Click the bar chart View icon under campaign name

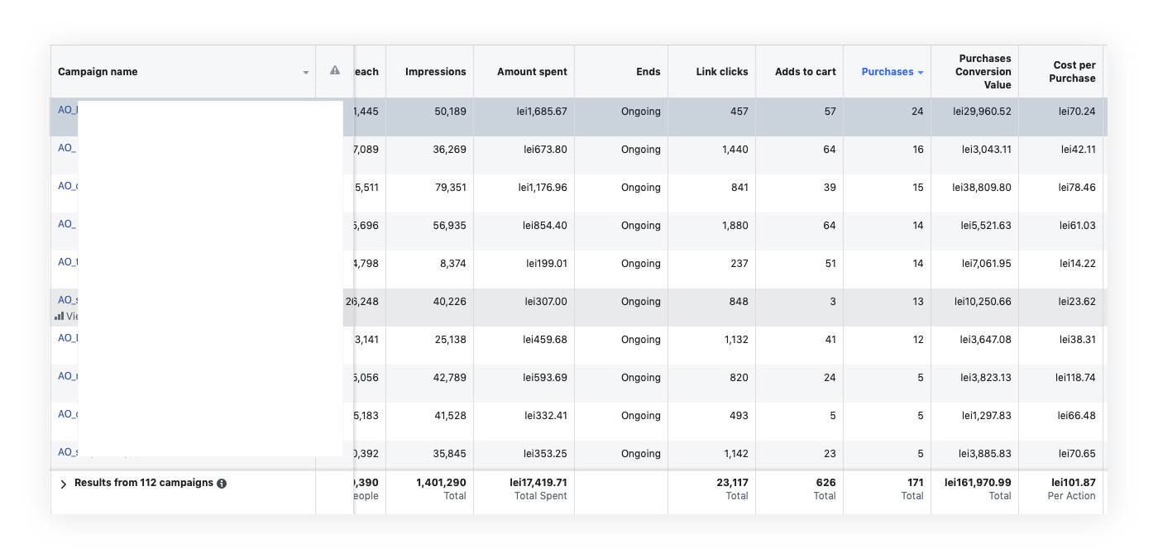[60, 316]
